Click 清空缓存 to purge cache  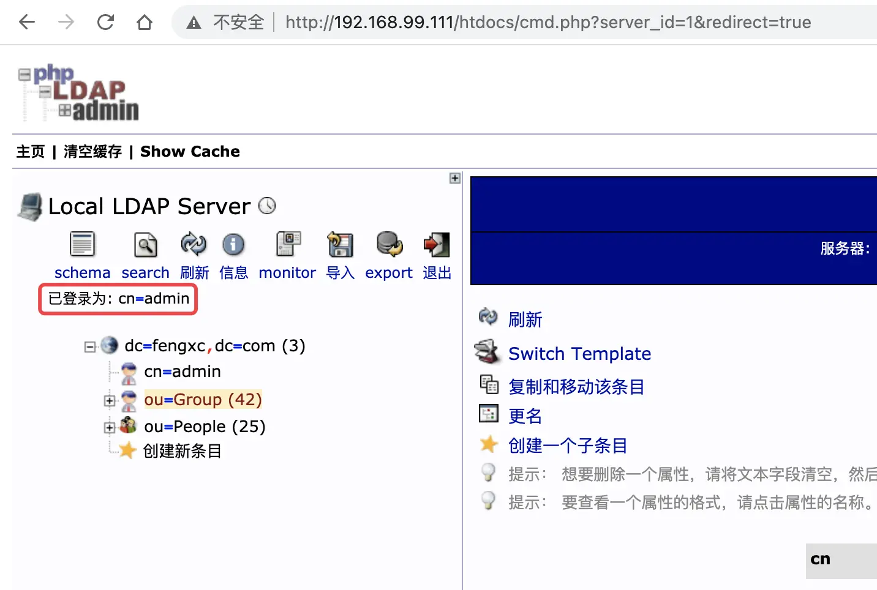[92, 151]
